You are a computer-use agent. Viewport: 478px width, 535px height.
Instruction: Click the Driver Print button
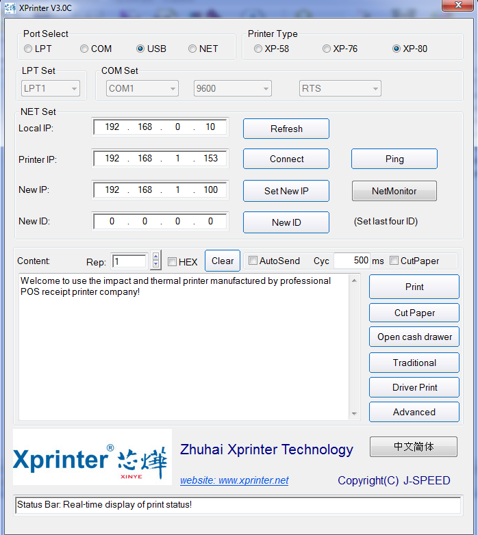tap(414, 387)
